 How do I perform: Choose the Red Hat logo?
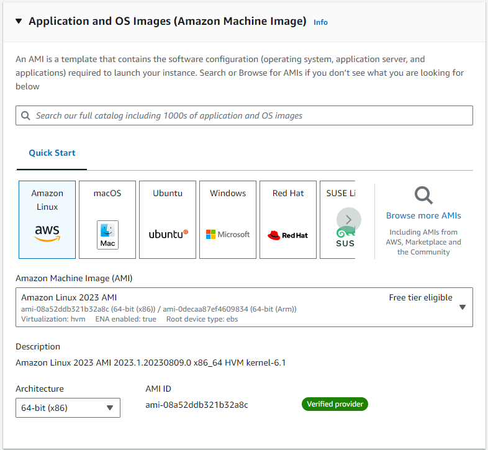(x=288, y=235)
